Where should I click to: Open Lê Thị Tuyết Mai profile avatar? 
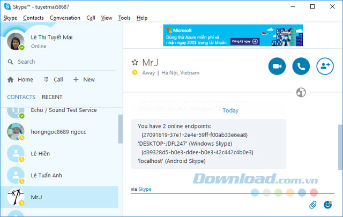click(x=16, y=41)
